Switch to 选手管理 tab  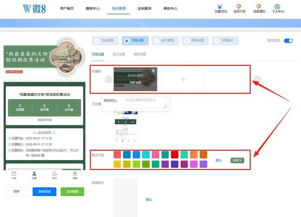(x=165, y=41)
